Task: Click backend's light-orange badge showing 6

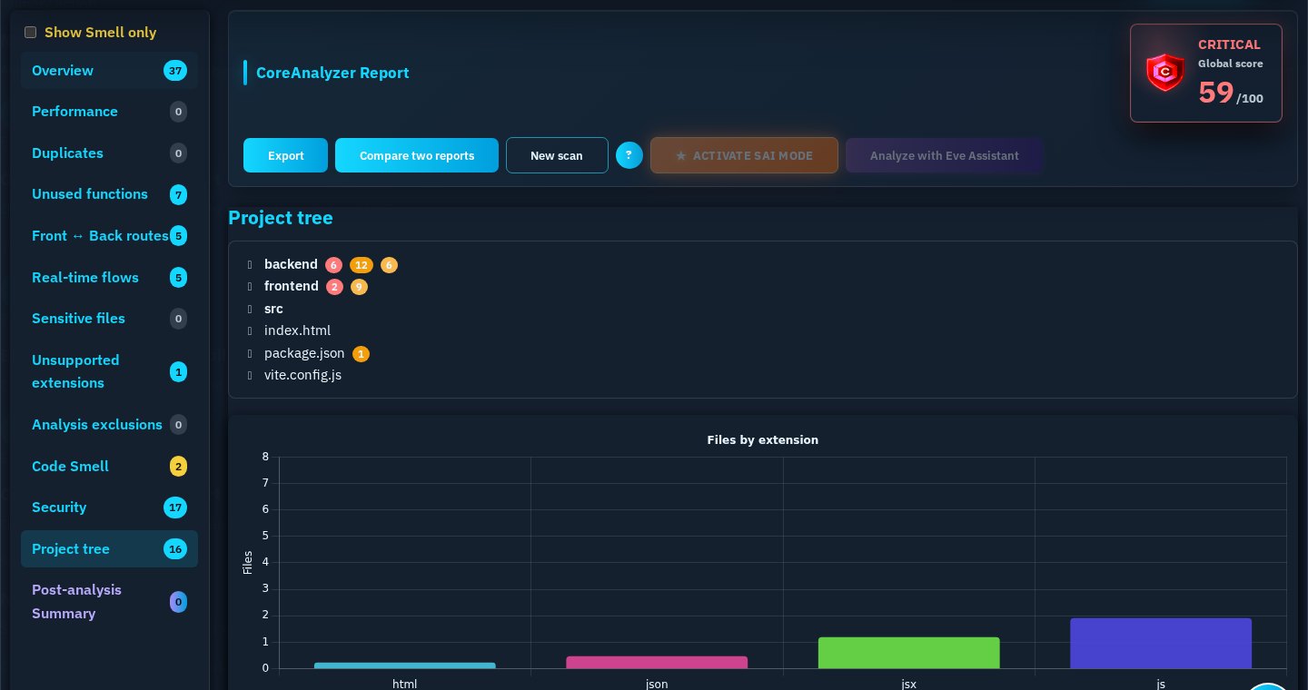Action: tap(389, 265)
